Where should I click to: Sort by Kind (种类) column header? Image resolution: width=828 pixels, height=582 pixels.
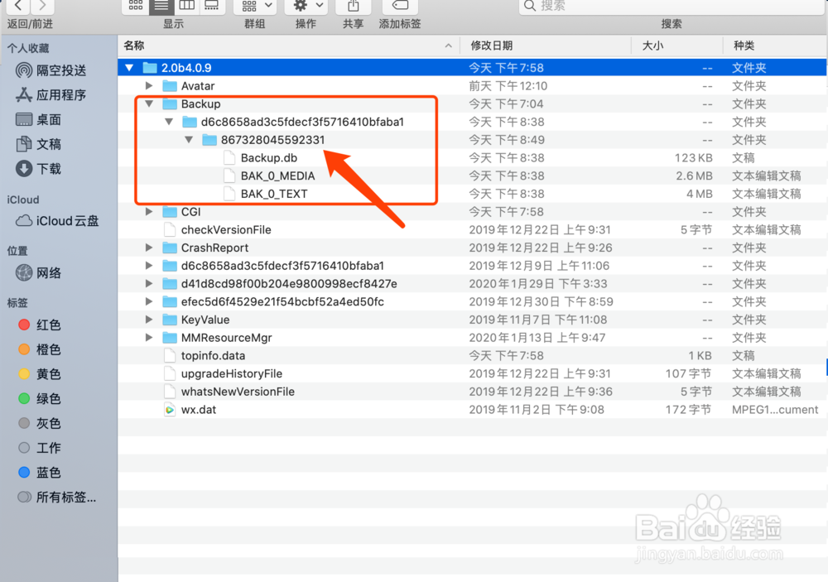coord(775,46)
